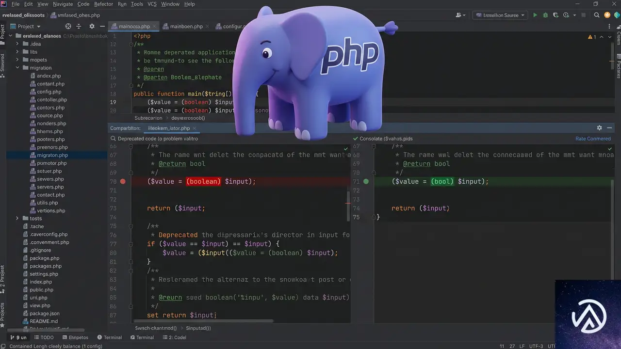Hide the Project panel with the minus icon

(x=102, y=26)
